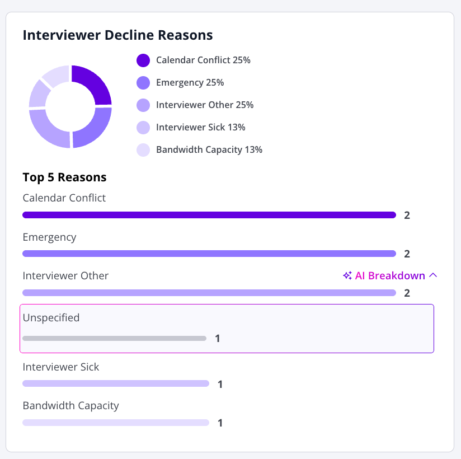This screenshot has width=461, height=459.
Task: Click the Bandwidth Capacity legend dot
Action: [143, 150]
